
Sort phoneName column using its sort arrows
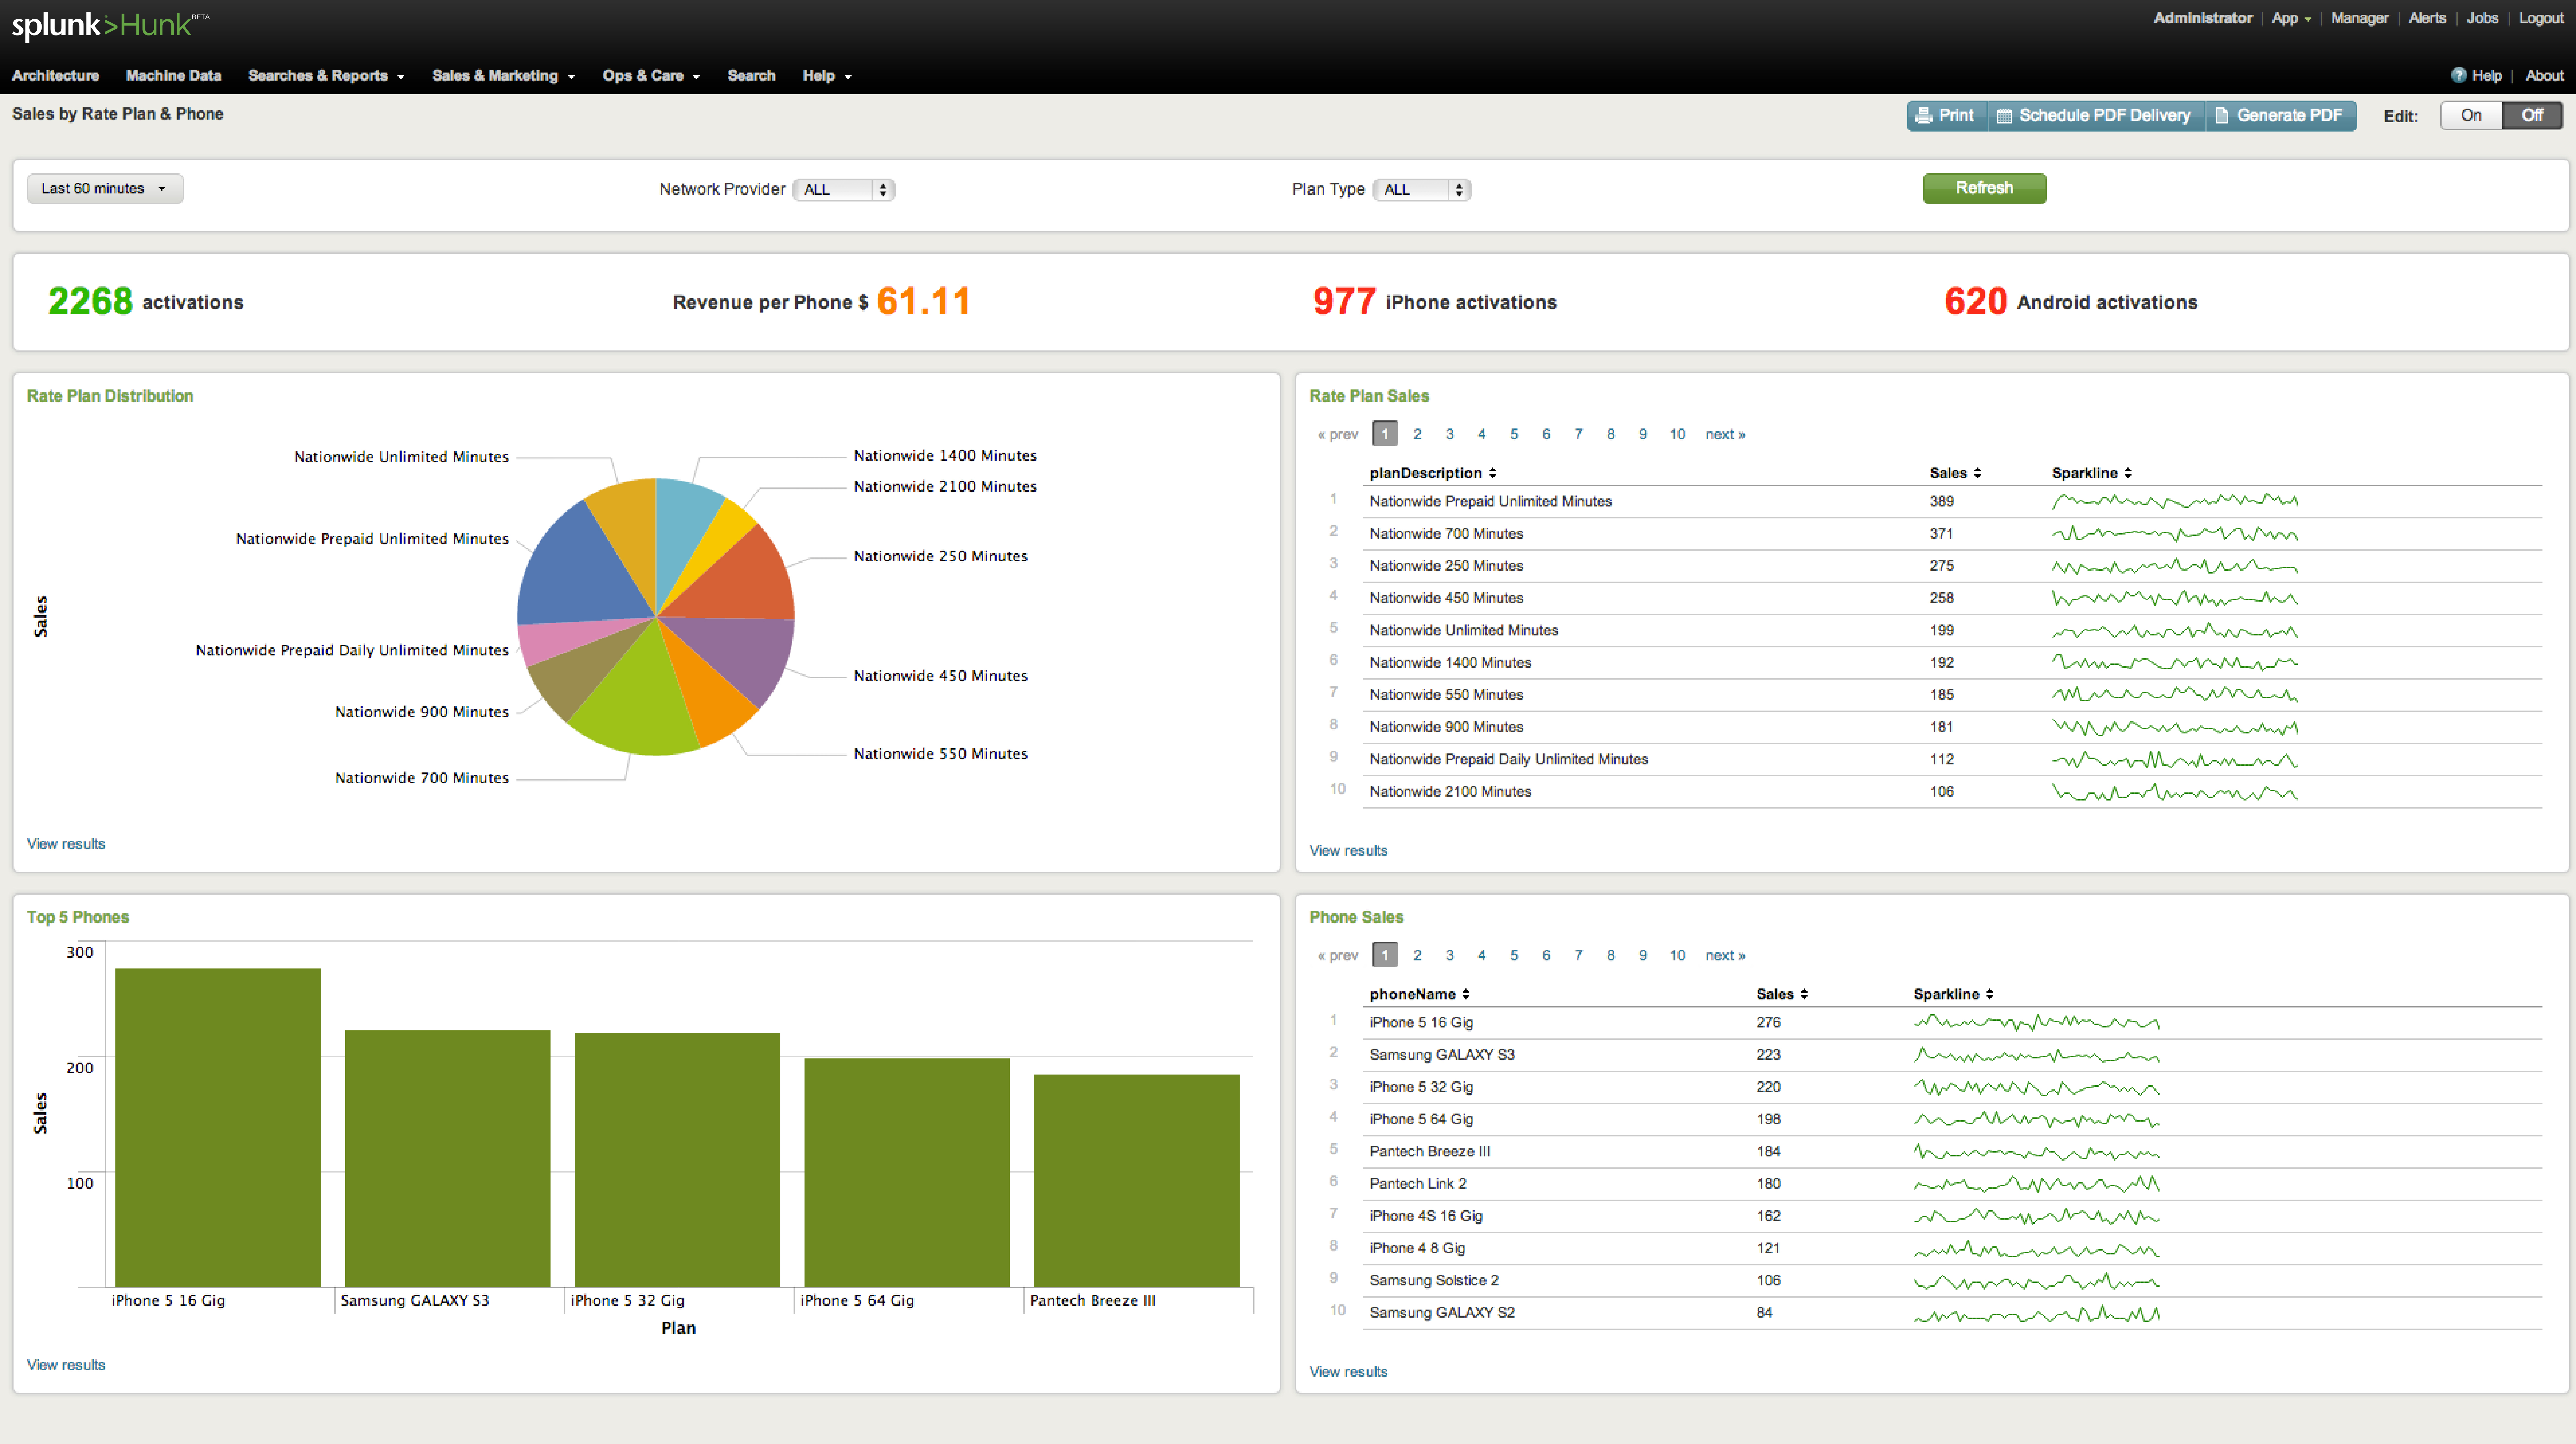tap(1465, 994)
